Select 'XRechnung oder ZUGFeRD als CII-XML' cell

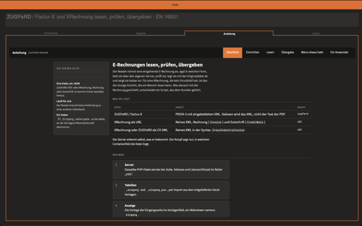point(141,130)
